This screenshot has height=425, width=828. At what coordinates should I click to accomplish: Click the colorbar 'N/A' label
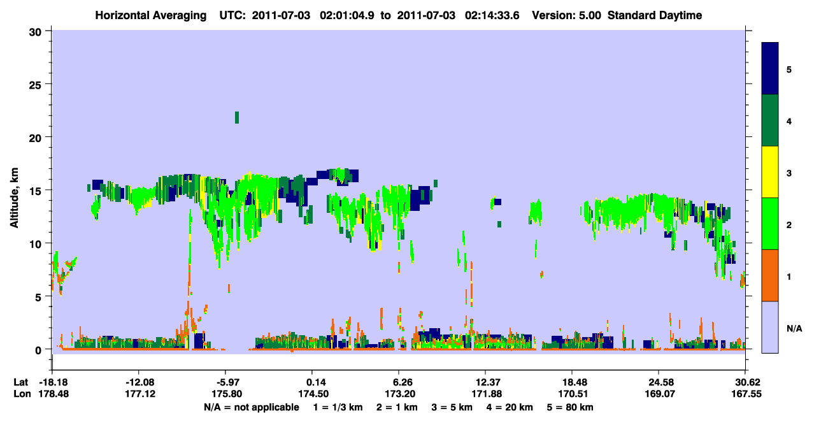794,329
